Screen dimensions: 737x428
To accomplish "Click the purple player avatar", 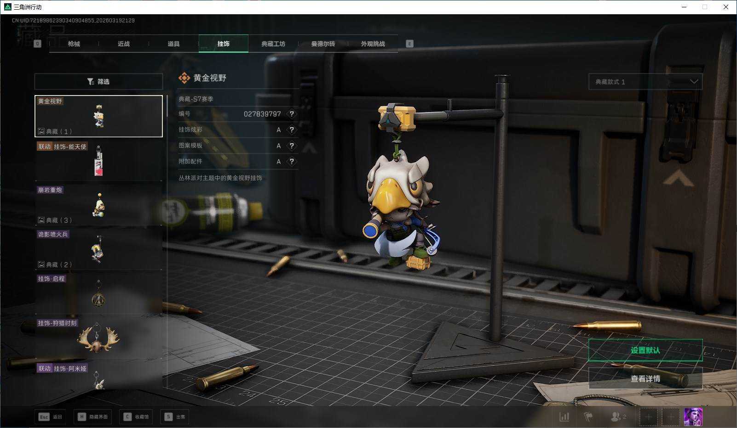I will (693, 417).
